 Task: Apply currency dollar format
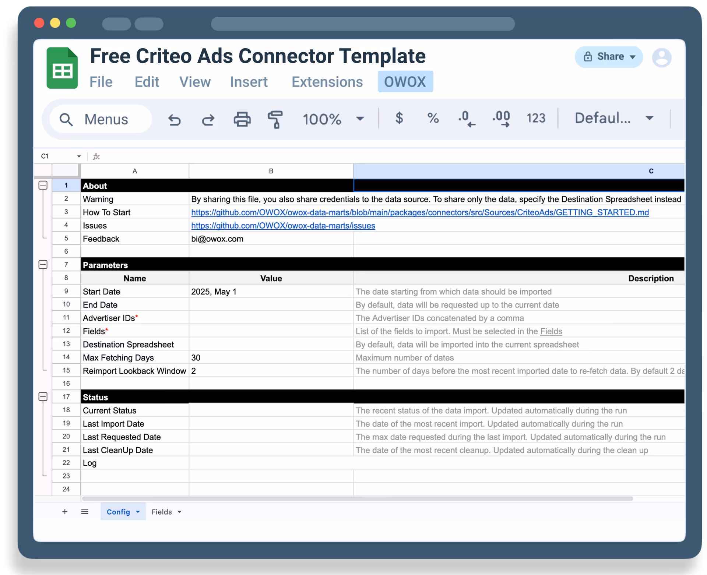click(399, 118)
